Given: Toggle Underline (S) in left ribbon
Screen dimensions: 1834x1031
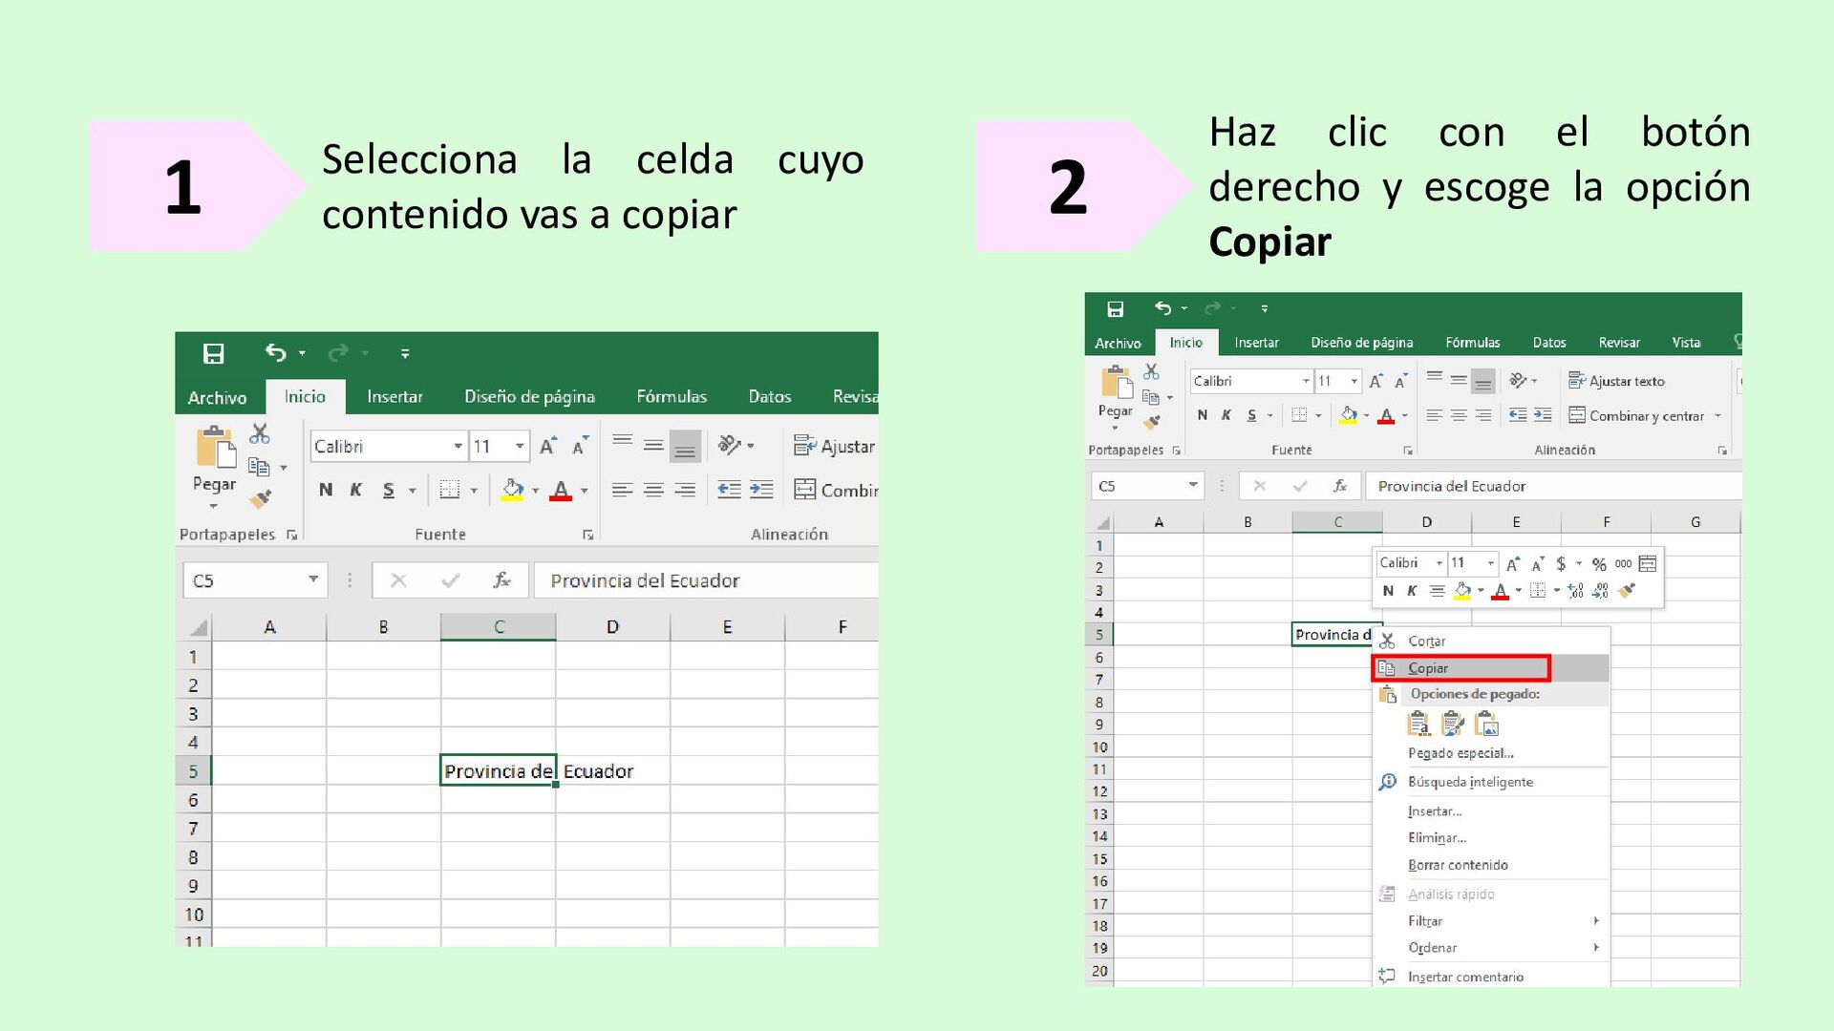Looking at the screenshot, I should (388, 490).
